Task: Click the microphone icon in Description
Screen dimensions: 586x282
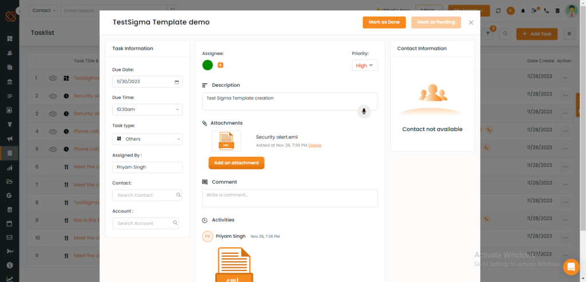Action: [364, 112]
